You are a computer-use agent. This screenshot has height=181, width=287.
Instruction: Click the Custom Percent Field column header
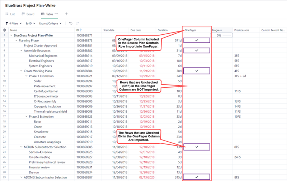click(x=273, y=30)
